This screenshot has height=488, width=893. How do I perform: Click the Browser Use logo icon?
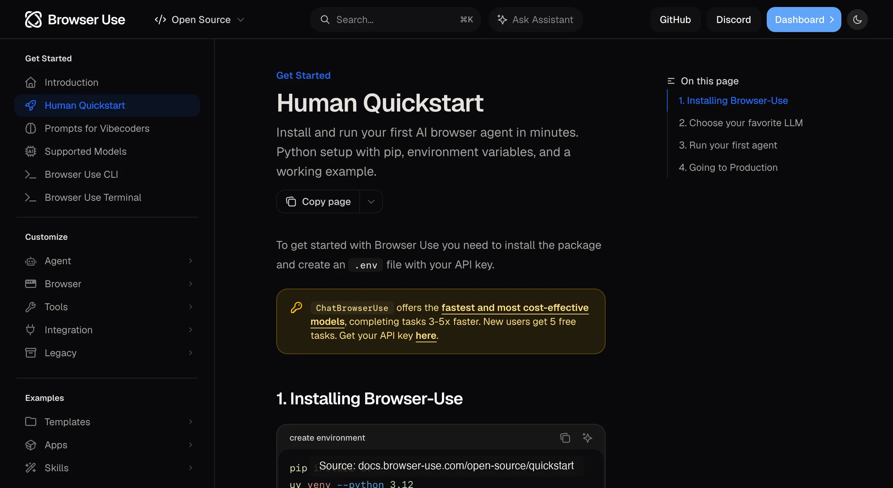[33, 20]
